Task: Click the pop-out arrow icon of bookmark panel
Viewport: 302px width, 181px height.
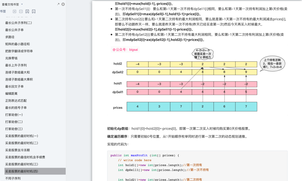Action: 58,4
